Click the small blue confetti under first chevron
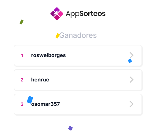 coord(130,61)
